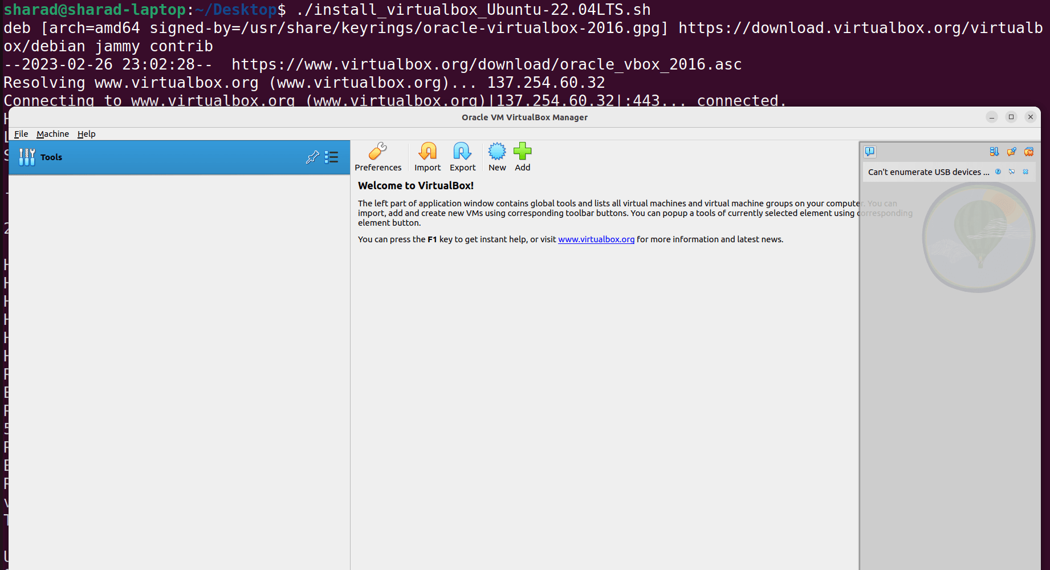Select the Tools item in left pane
This screenshot has height=570, width=1050.
(180, 157)
